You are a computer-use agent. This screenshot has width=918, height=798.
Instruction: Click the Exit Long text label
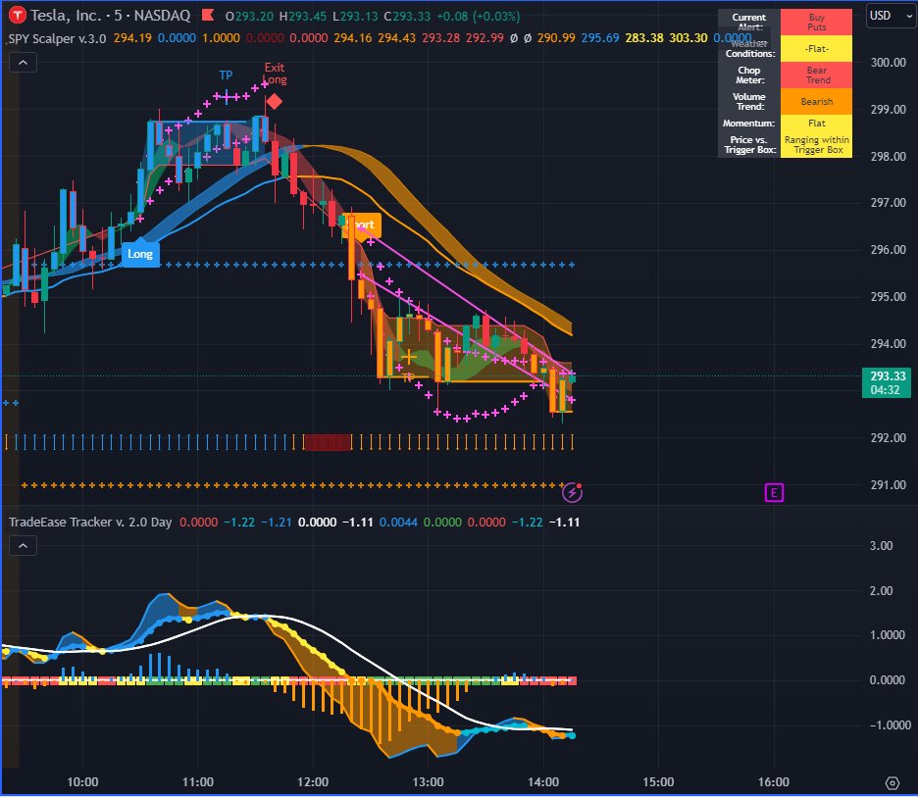[274, 74]
